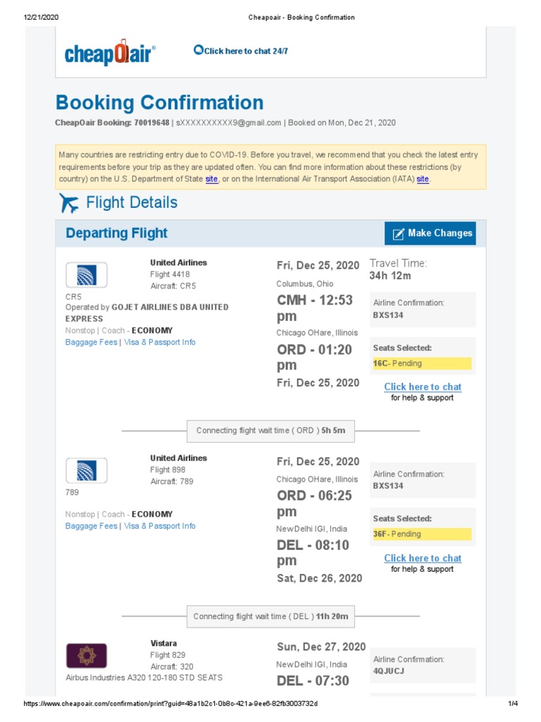The height and width of the screenshot is (722, 541).
Task: Click 'Click here to chat' under seat 36F
Action: [x=423, y=558]
